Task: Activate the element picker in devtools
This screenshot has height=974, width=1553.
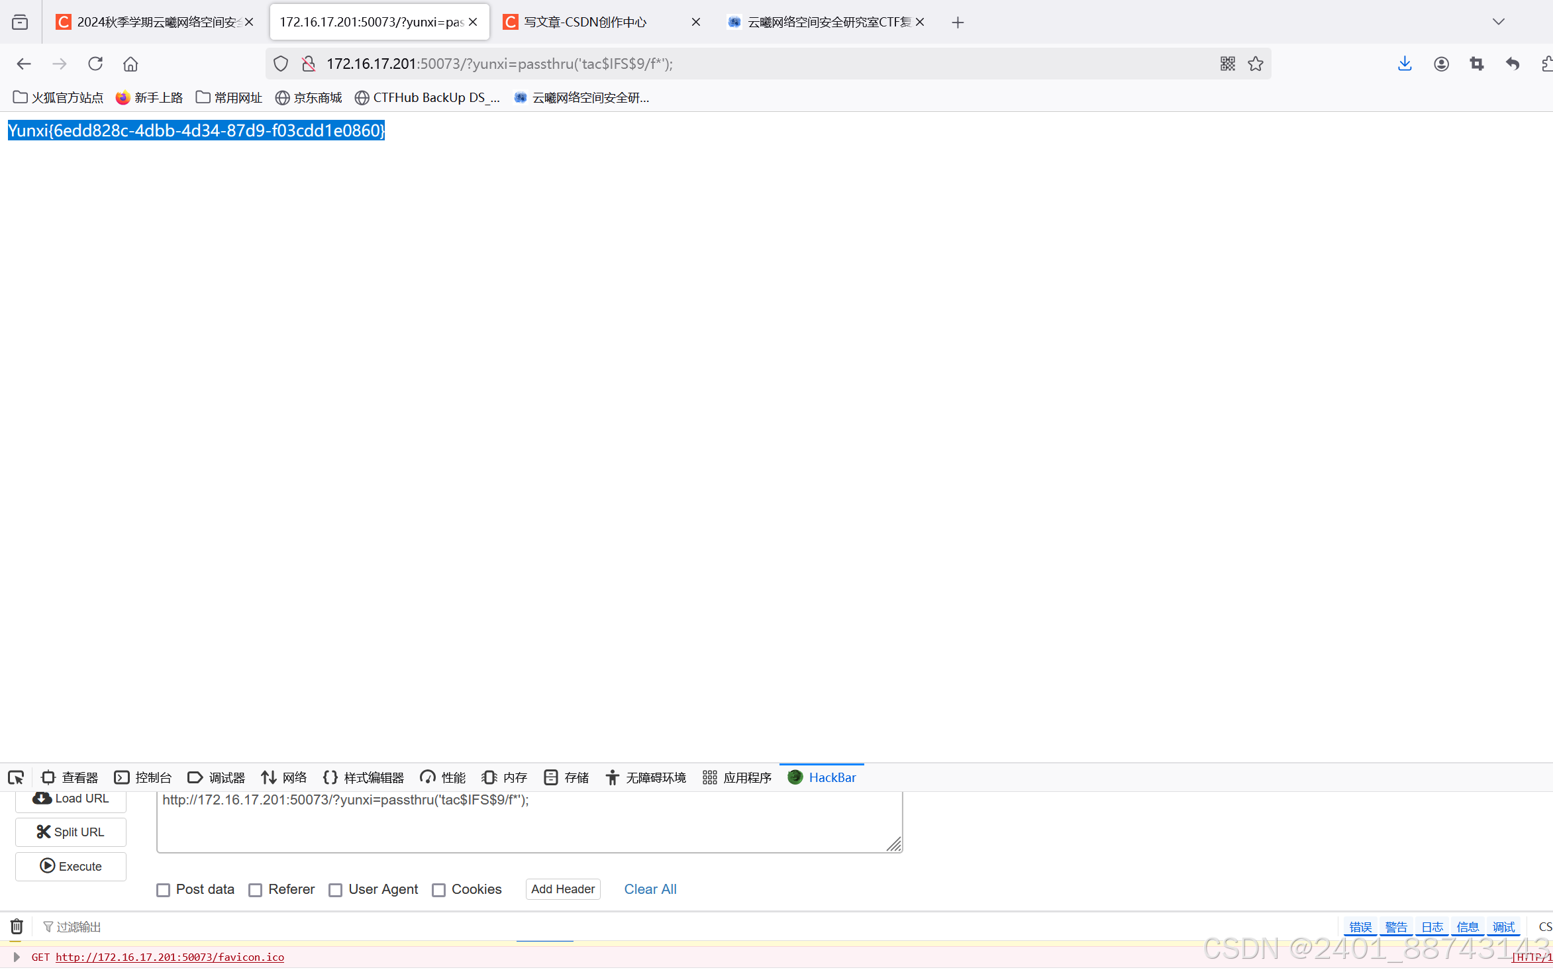Action: 16,777
